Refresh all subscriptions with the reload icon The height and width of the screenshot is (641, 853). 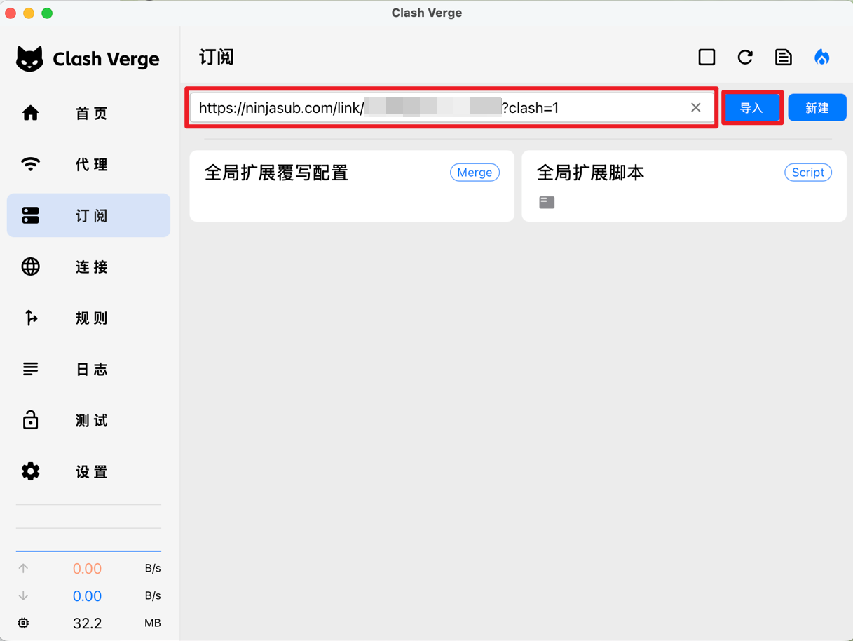745,57
